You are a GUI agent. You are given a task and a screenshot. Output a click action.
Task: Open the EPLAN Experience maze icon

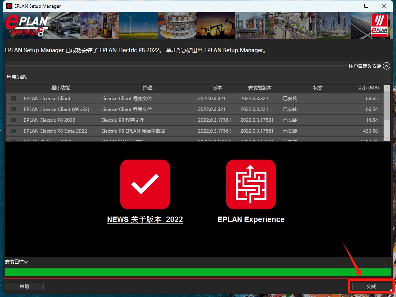(x=251, y=184)
